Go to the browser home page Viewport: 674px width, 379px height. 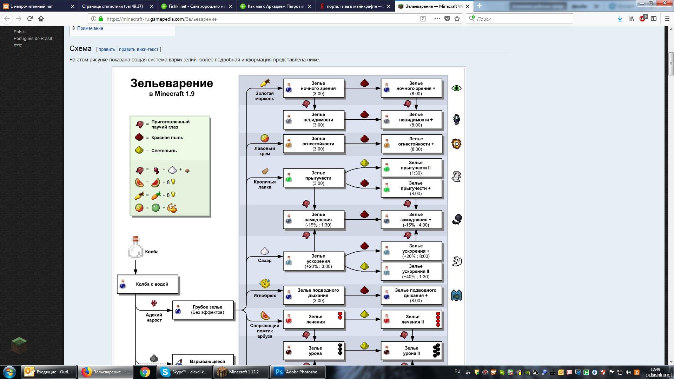[41, 19]
